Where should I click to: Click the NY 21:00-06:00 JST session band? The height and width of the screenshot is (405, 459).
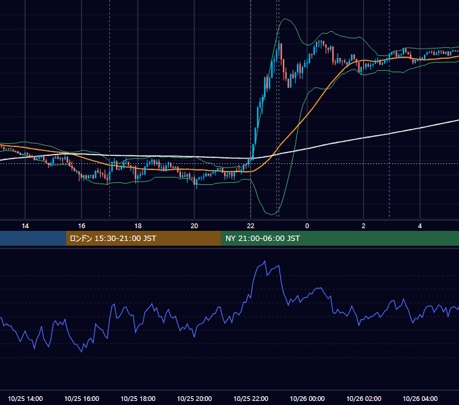point(340,238)
